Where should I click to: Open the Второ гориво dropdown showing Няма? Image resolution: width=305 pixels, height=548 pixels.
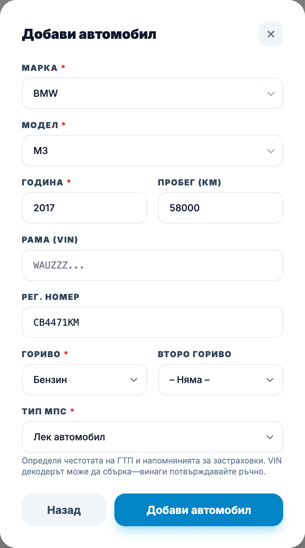click(x=221, y=380)
